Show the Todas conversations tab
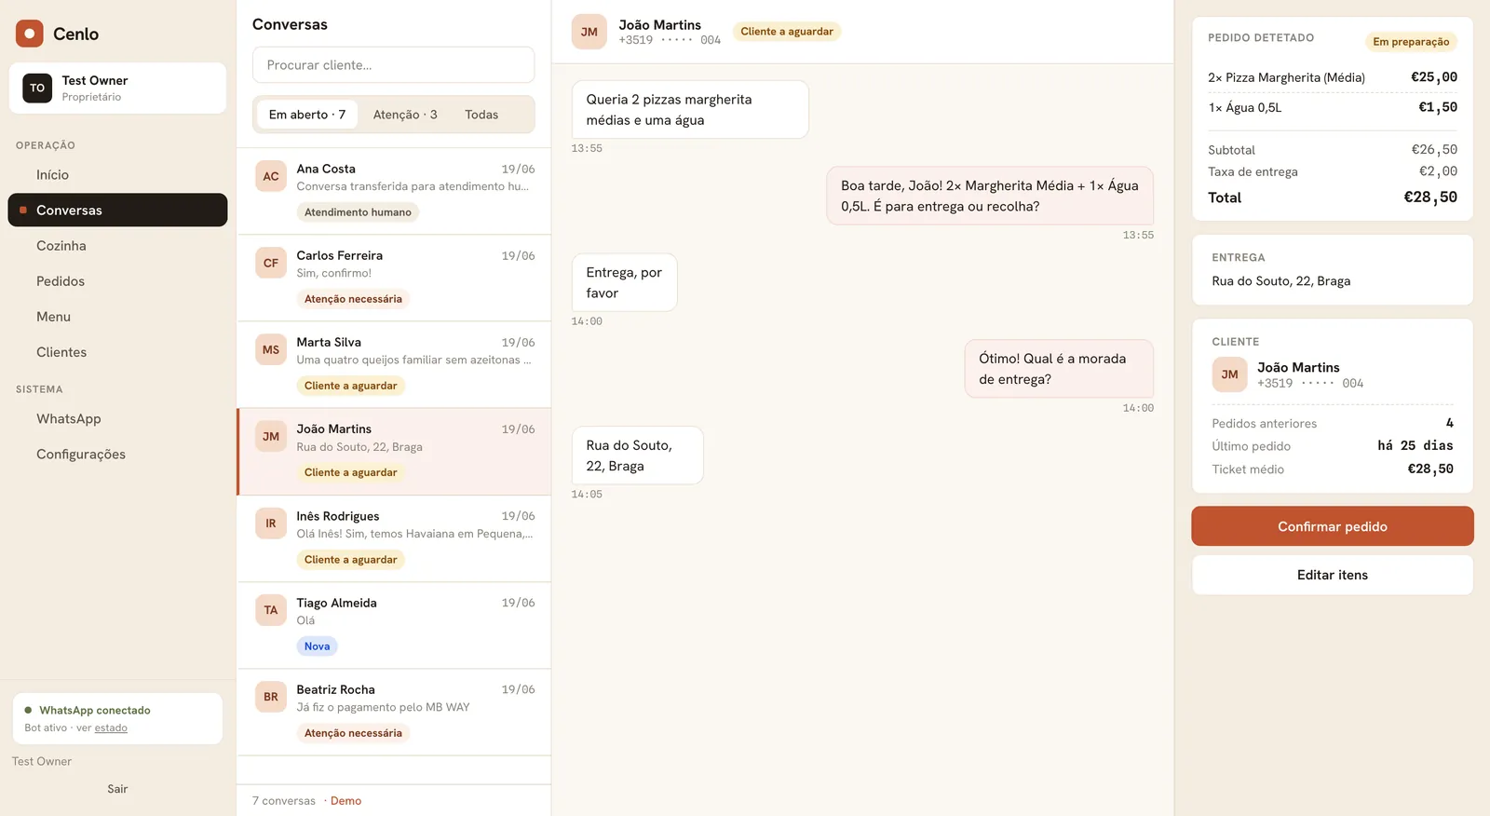 pyautogui.click(x=481, y=115)
